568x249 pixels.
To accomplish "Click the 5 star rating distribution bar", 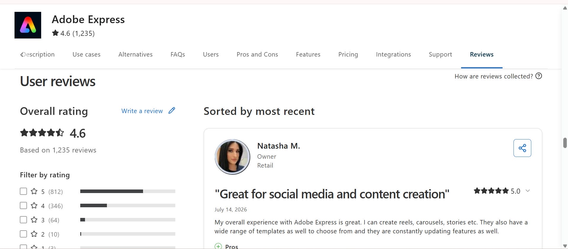I will click(128, 191).
